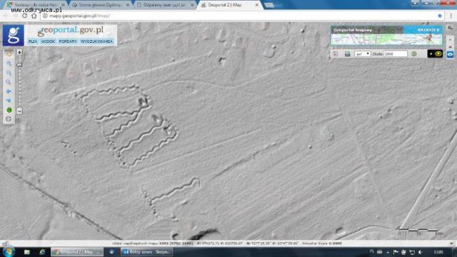Activate the zoom-in magnifier tool

click(x=9, y=64)
